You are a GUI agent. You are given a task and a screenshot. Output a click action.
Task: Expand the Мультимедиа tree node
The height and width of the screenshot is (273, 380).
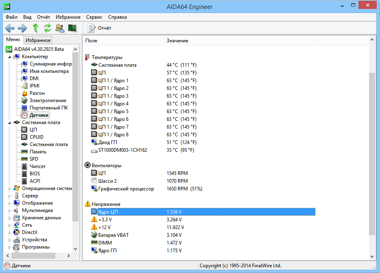9,211
